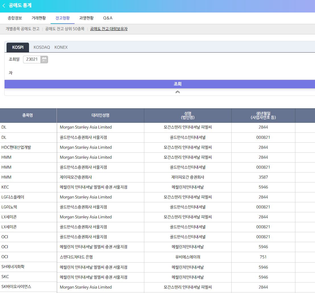
Task: Click 000821 number in LG이노텍 row
Action: coord(263,207)
